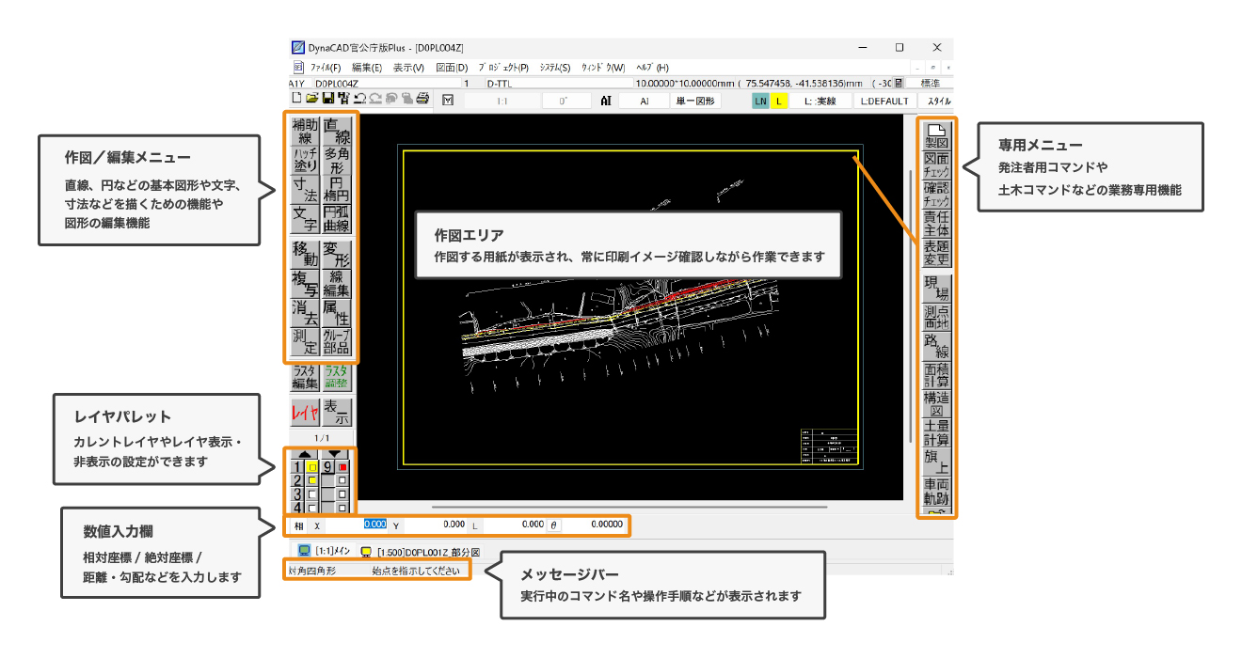The height and width of the screenshot is (658, 1242).
Task: Select the 文字 text tool
Action: (305, 218)
